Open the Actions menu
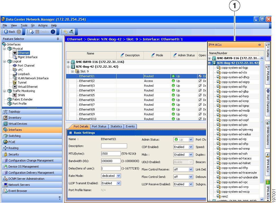Viewport: 277px width, 203px height. coord(43,25)
